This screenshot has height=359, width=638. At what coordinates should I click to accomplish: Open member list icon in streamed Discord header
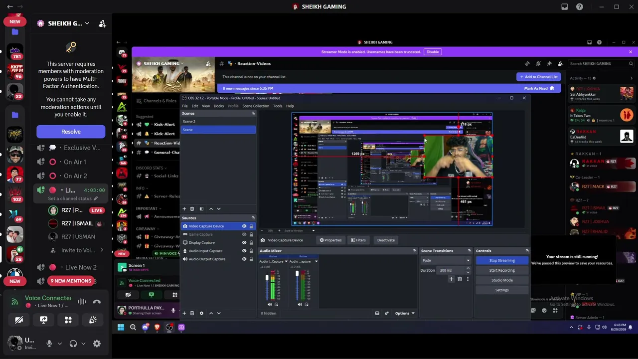tap(560, 64)
